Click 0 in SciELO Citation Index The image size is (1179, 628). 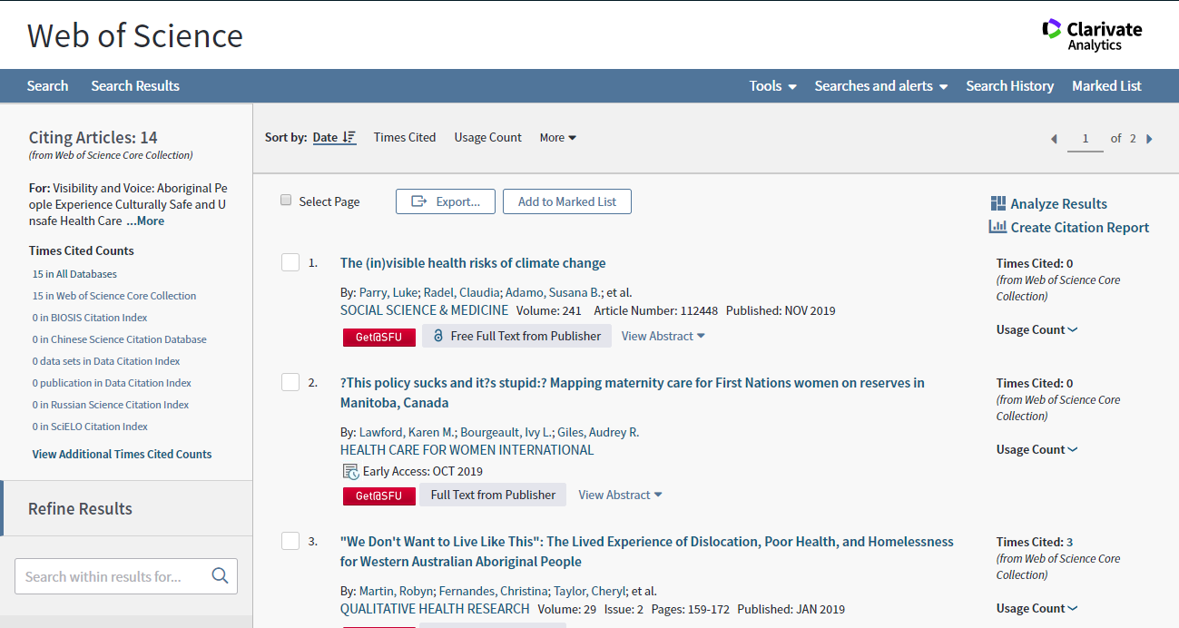click(x=90, y=426)
